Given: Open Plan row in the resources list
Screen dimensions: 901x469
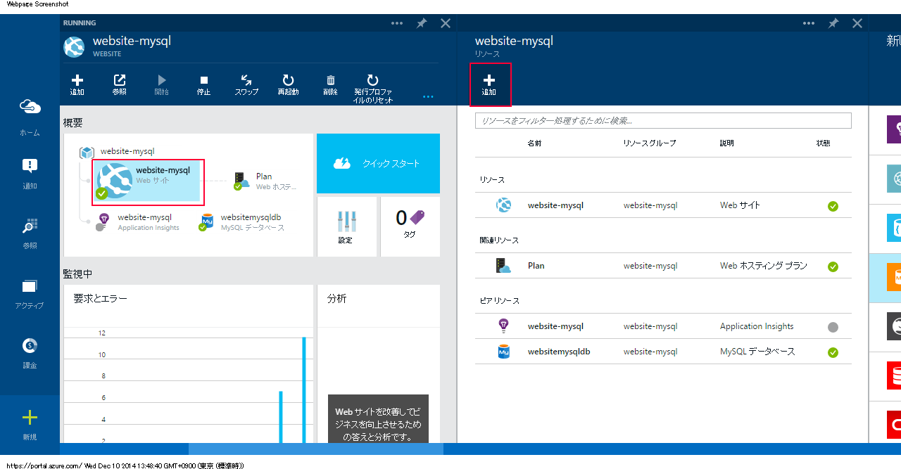Looking at the screenshot, I should (663, 266).
